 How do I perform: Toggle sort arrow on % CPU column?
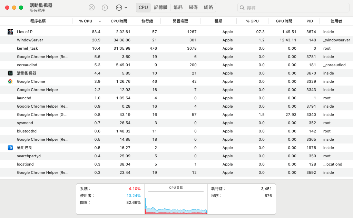(x=100, y=21)
